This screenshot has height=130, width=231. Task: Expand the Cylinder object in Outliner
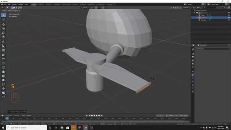pyautogui.click(x=197, y=20)
